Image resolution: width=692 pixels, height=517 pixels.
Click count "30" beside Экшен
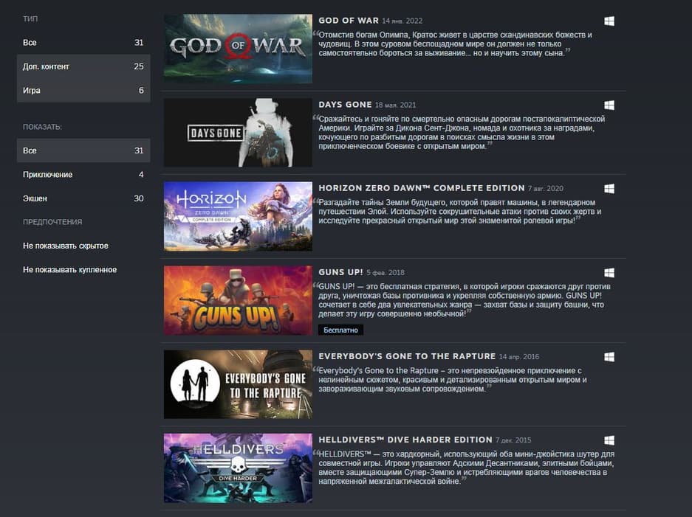[x=139, y=198]
